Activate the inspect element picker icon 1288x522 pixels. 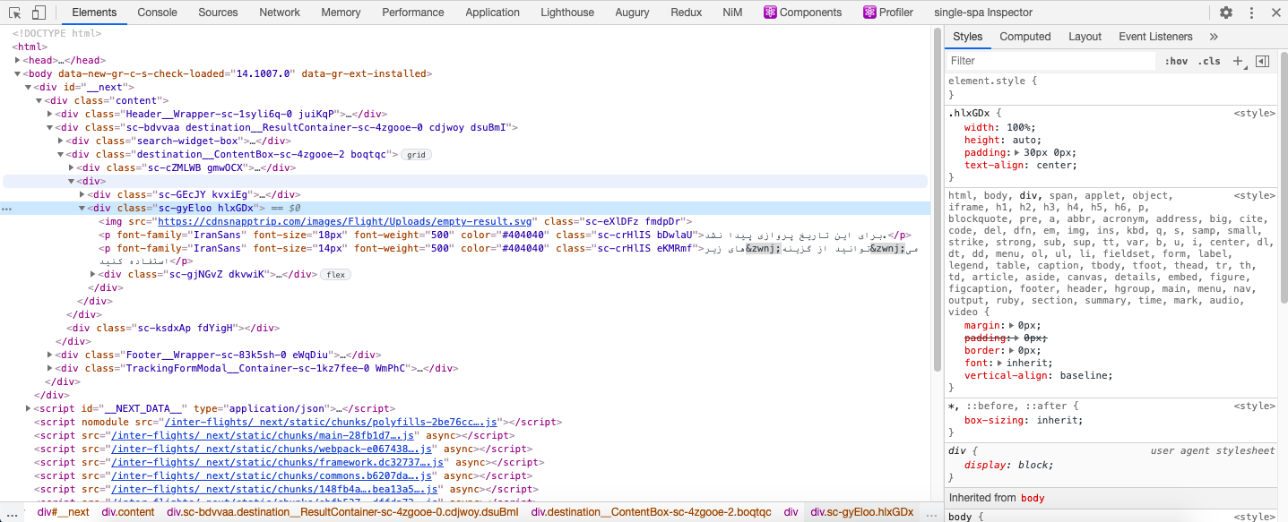pos(14,13)
